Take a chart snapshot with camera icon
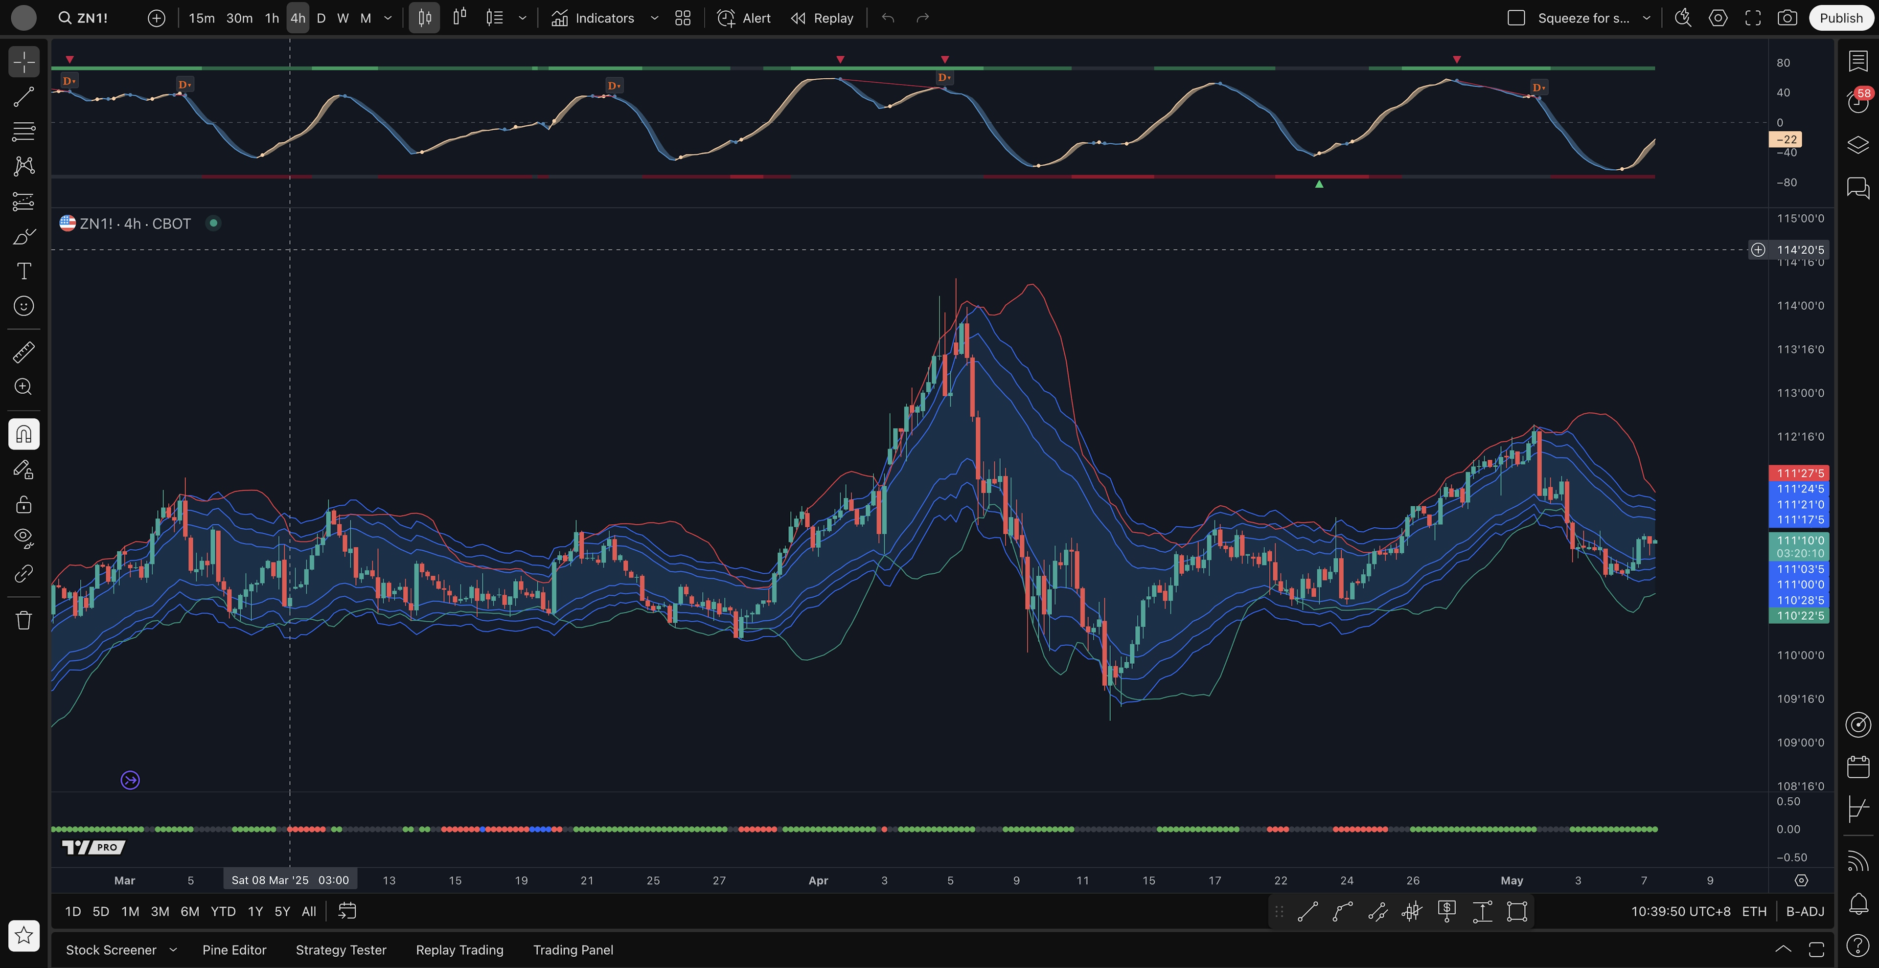 [1787, 18]
